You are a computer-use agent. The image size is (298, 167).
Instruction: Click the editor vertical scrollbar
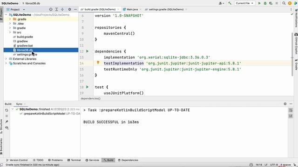click(x=292, y=55)
